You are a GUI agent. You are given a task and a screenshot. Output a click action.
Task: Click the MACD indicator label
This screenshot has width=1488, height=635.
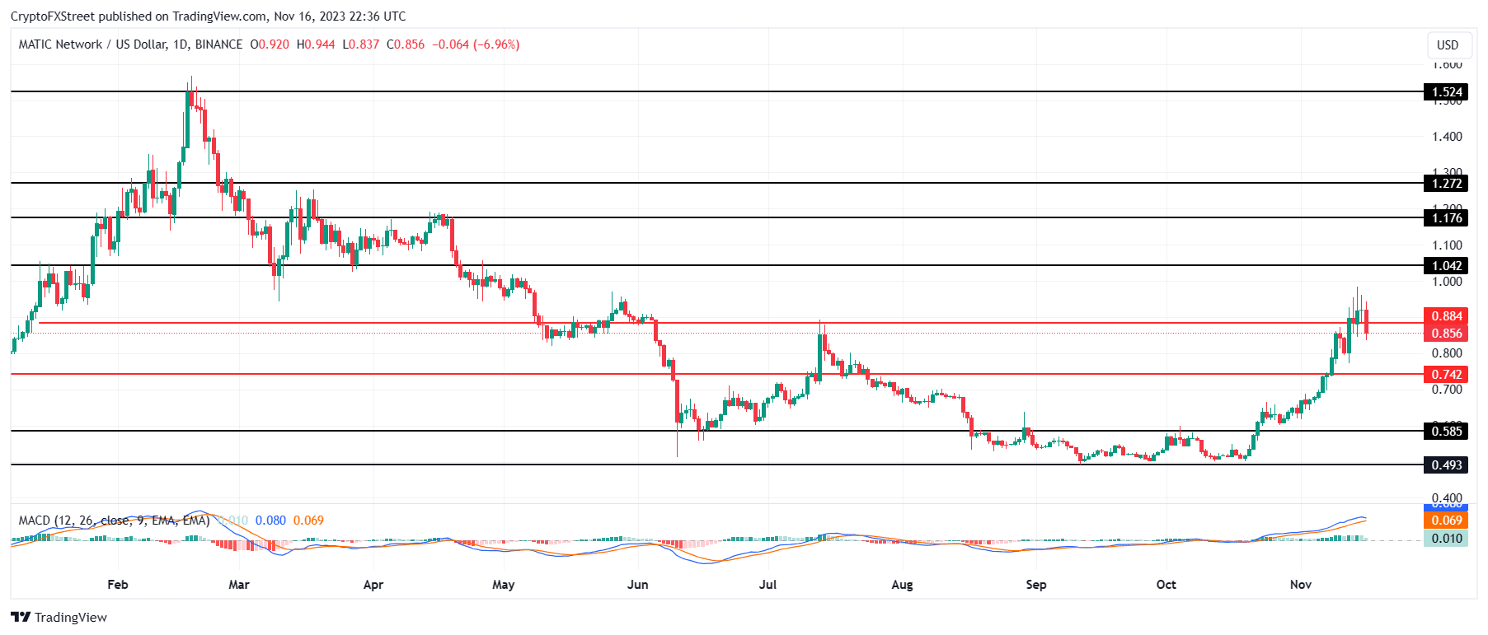(114, 521)
